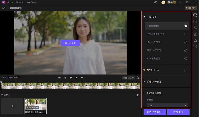Open 環境設定 menu

(20, 2)
